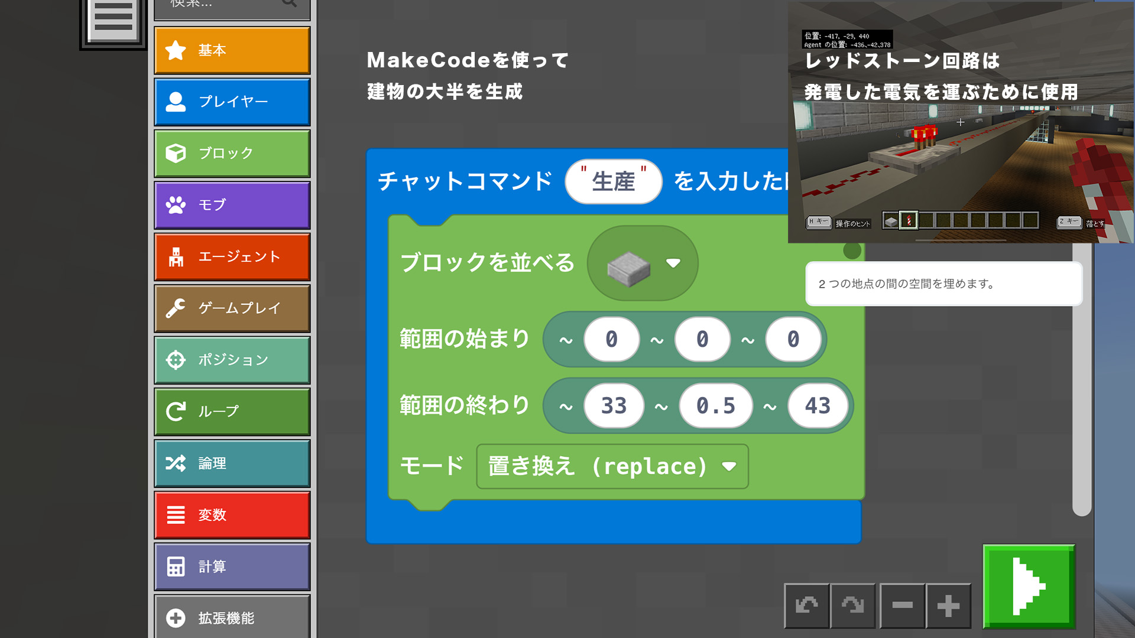Edit the chat command name 生産

[613, 181]
